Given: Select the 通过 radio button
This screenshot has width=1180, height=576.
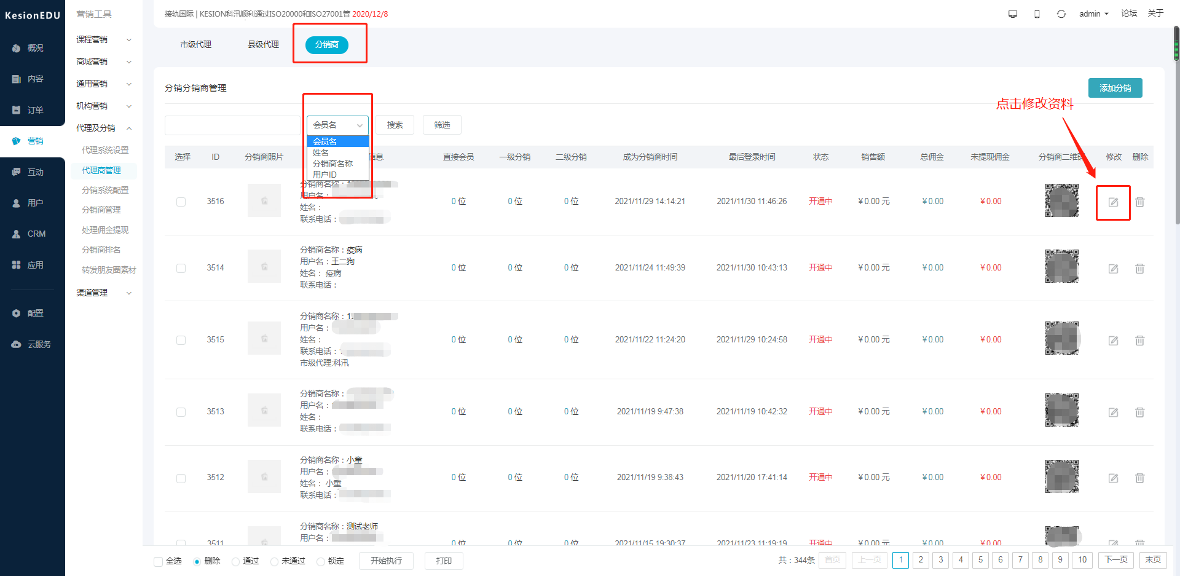Looking at the screenshot, I should click(x=235, y=561).
